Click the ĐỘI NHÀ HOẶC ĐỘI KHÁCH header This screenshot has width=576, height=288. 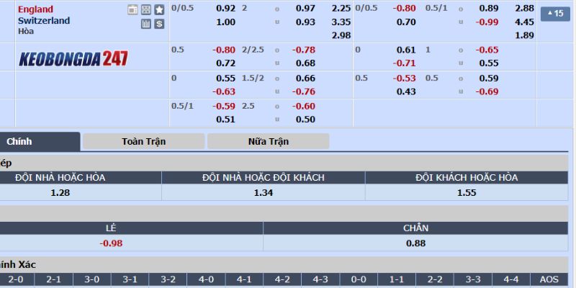pyautogui.click(x=264, y=178)
